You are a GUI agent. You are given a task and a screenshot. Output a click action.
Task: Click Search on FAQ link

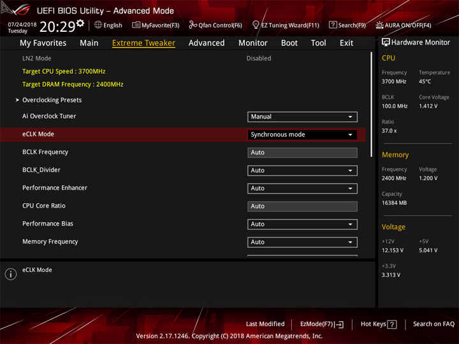point(434,324)
